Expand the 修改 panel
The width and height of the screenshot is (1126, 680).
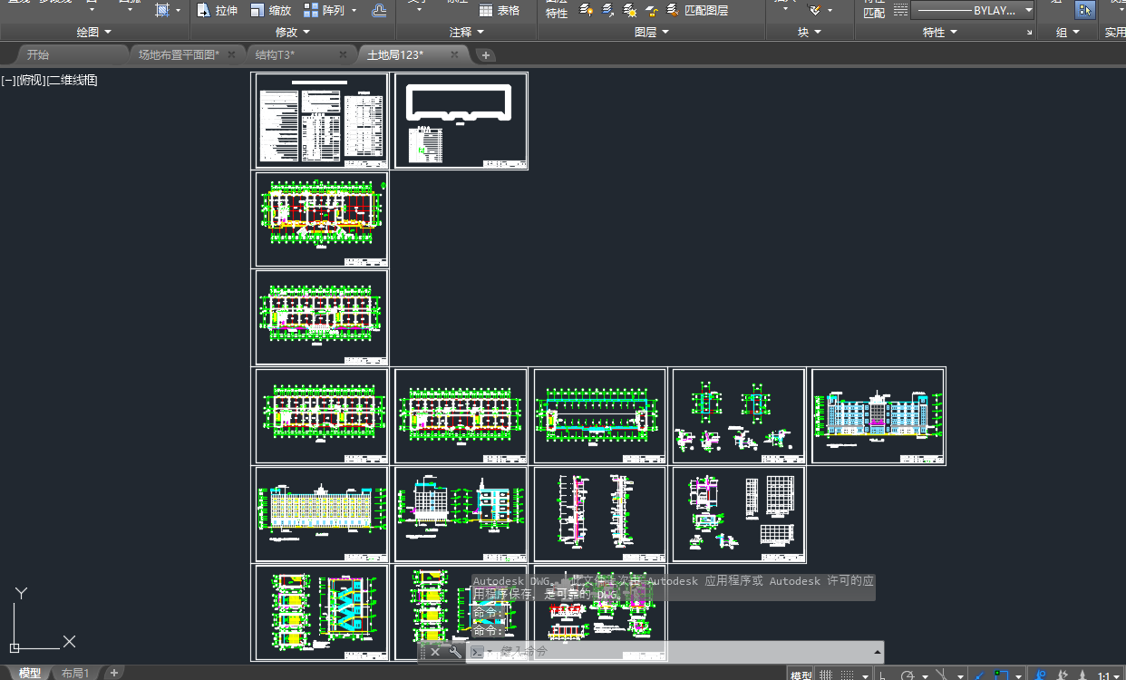(x=293, y=32)
